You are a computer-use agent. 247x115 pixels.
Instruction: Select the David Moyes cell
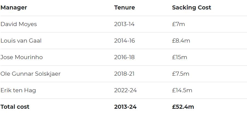[x=19, y=24]
